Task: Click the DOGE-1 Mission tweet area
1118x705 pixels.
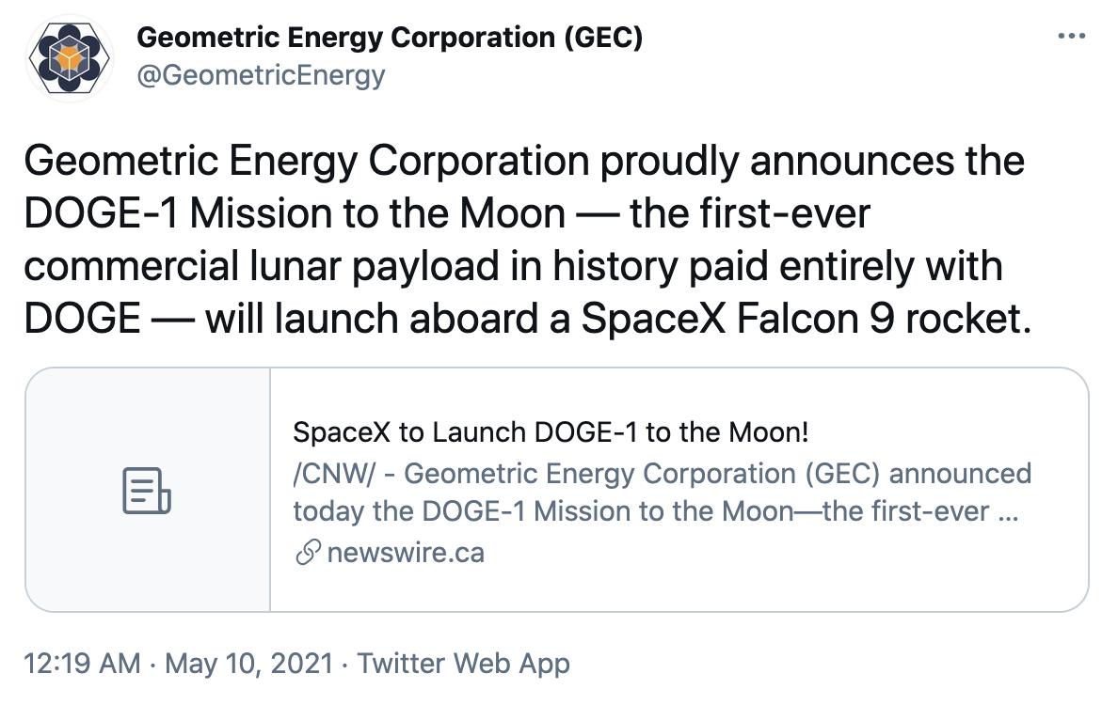Action: pos(525,238)
